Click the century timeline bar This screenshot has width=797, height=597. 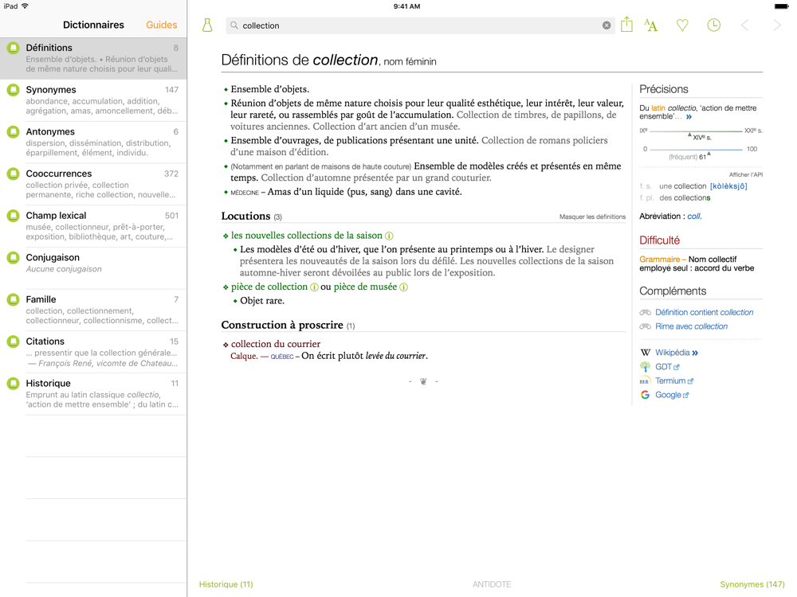(x=696, y=131)
